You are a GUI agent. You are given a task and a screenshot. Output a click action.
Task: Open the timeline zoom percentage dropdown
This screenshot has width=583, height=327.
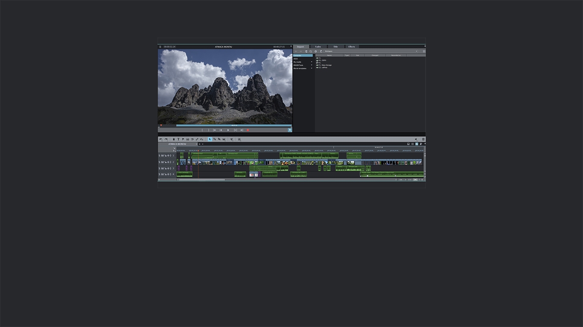(405, 180)
